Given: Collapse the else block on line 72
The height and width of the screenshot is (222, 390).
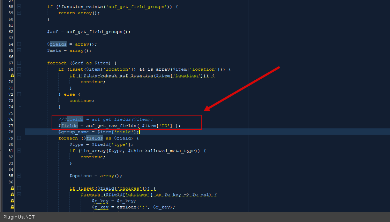Looking at the screenshot, I should pyautogui.click(x=19, y=94).
